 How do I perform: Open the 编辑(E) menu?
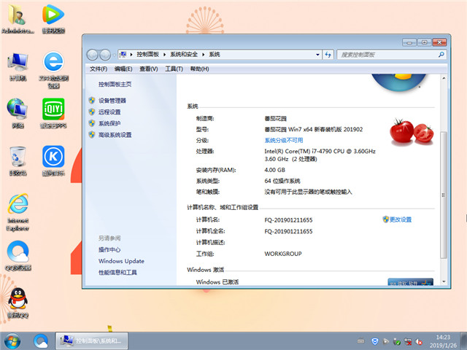(x=123, y=69)
